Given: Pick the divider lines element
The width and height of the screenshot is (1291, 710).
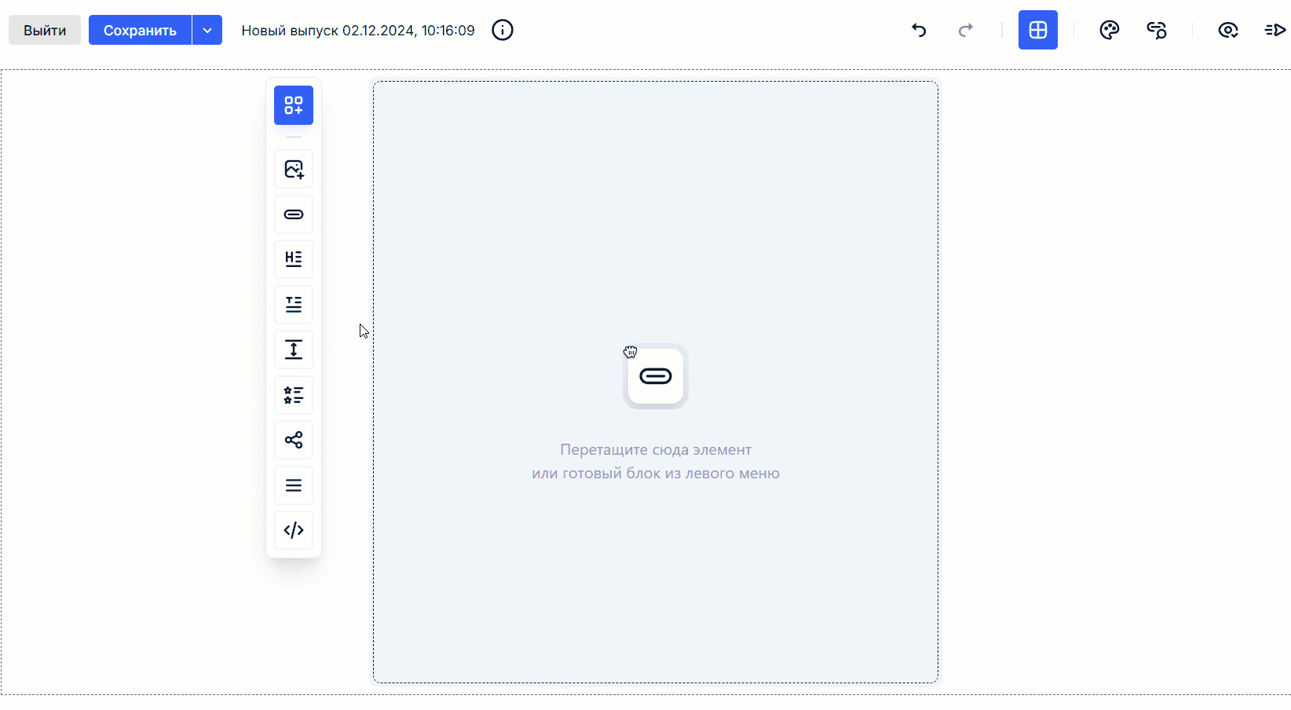Looking at the screenshot, I should (x=294, y=485).
